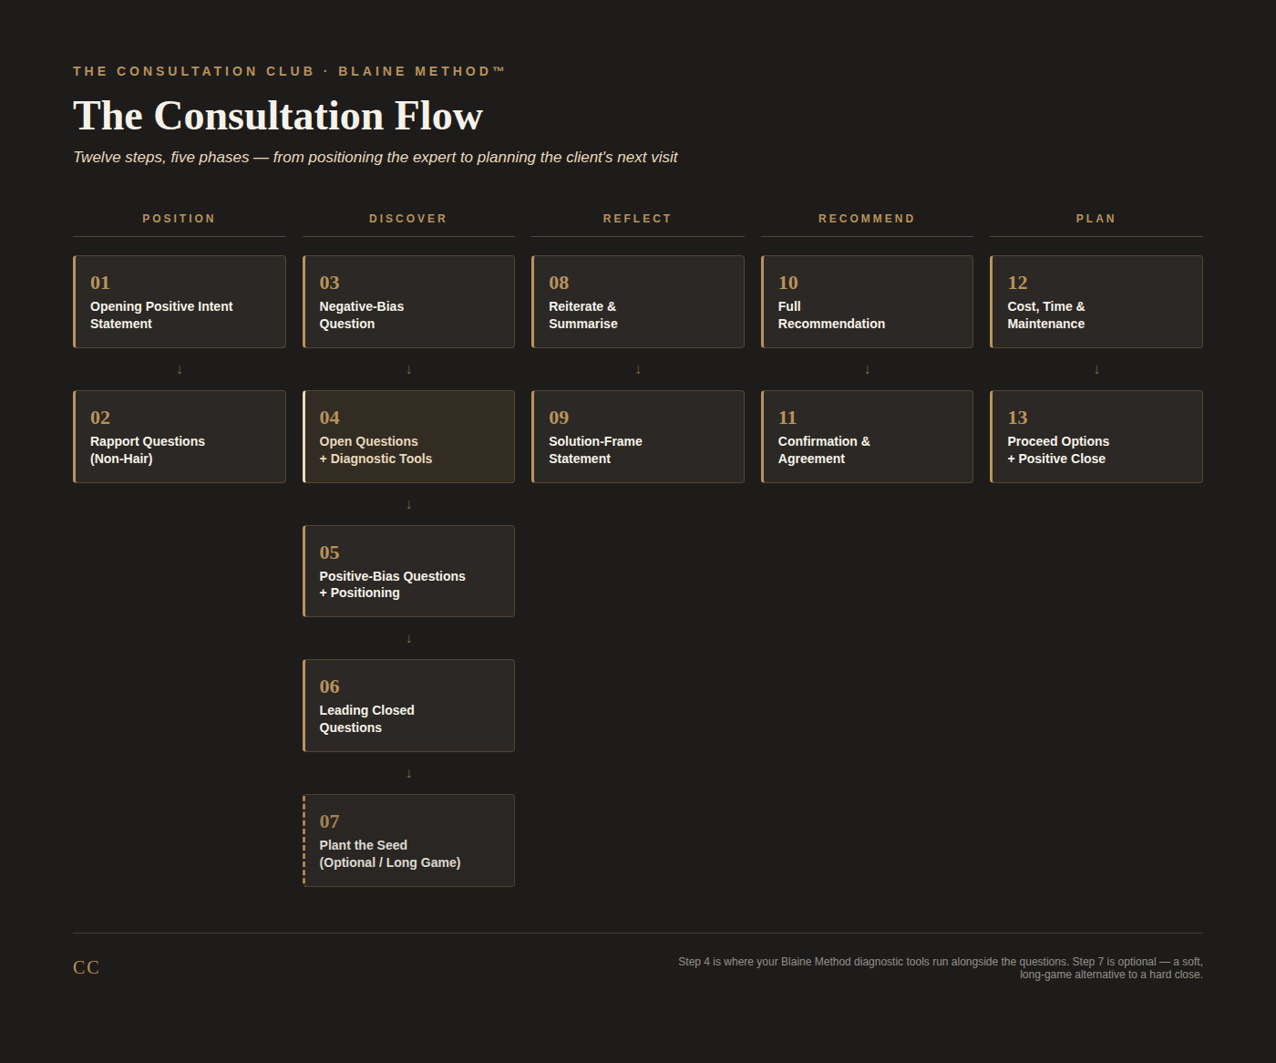
Task: Select the RECOMMEND phase heading
Action: tap(867, 219)
